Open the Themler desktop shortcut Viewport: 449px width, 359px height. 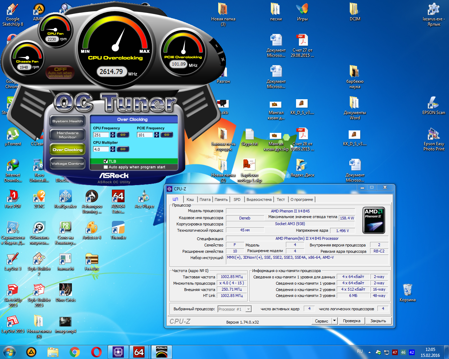tap(118, 231)
